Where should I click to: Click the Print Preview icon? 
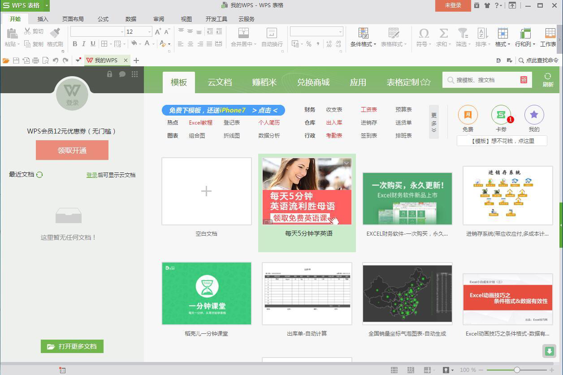[46, 60]
